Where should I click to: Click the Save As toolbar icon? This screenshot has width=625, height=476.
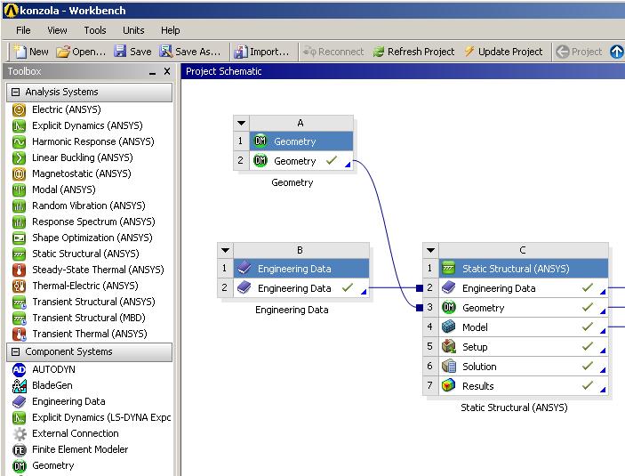tap(165, 52)
